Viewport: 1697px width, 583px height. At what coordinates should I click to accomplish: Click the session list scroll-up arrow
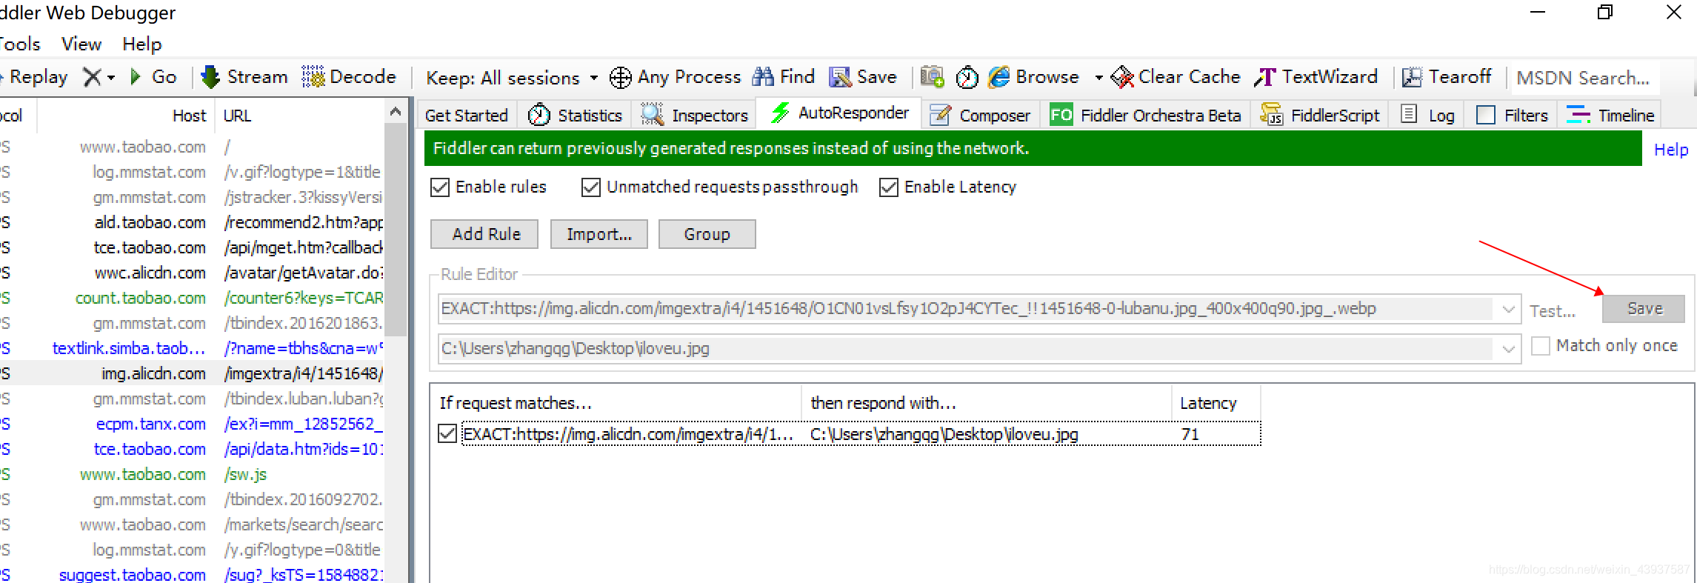point(396,111)
